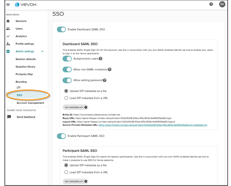Image resolution: width=231 pixels, height=186 pixels.
Task: Open the Service Provider Metadata URL link
Action: tap(153, 125)
